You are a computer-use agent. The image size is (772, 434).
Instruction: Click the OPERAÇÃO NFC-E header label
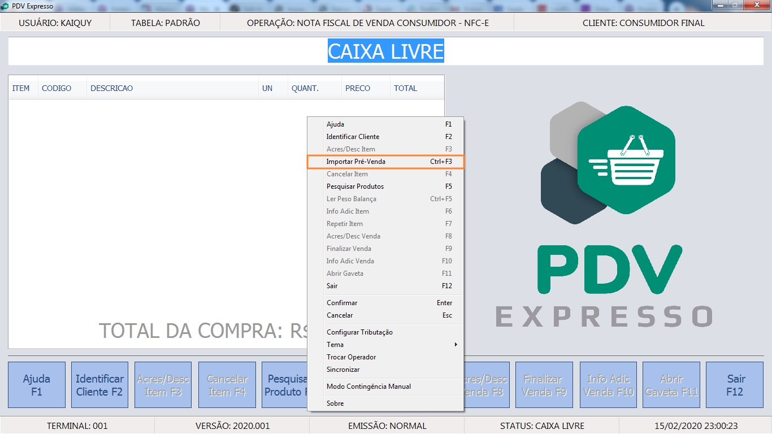click(368, 23)
